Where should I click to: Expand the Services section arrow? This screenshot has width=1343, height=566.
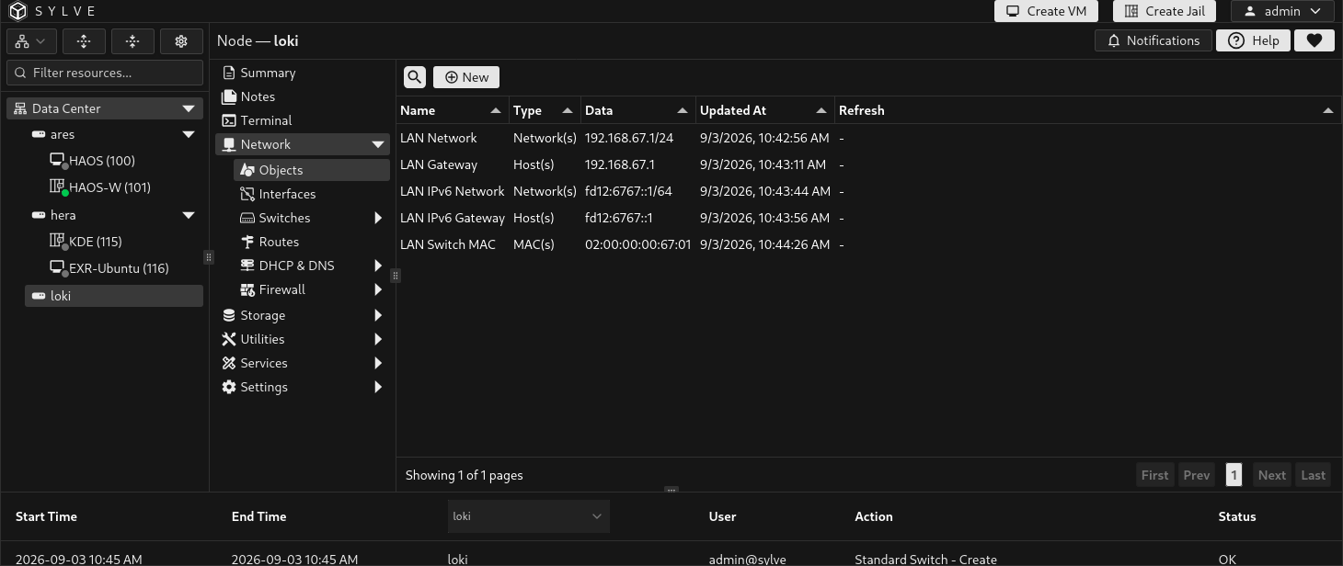378,363
